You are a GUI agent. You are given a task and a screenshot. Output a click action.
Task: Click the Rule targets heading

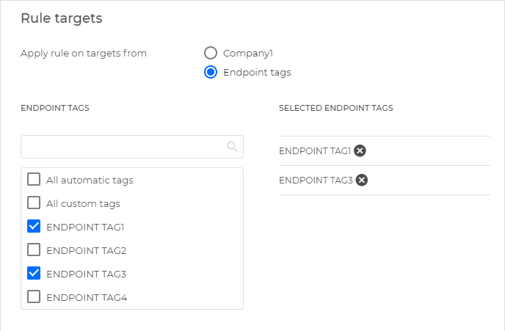click(x=62, y=17)
